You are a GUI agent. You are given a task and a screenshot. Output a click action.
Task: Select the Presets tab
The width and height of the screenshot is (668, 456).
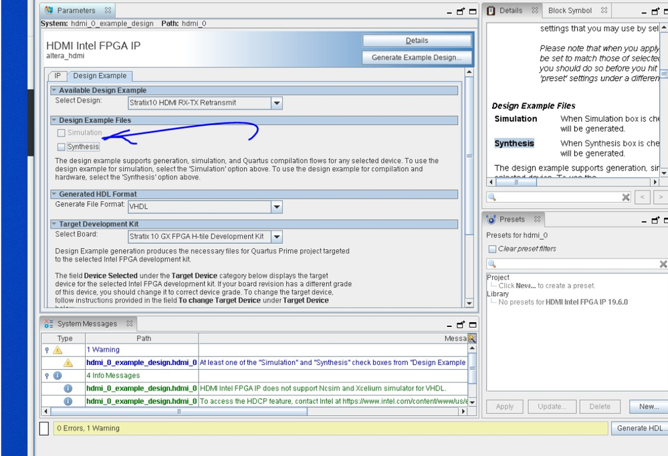[x=512, y=219]
